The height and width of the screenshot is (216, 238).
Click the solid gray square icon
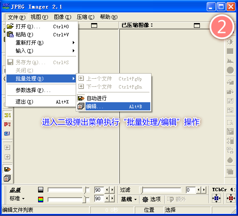[230, 51]
